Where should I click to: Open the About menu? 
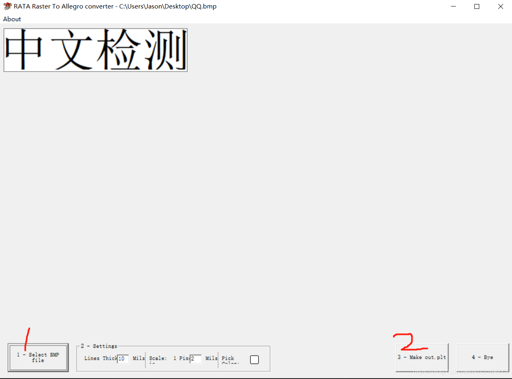(12, 19)
